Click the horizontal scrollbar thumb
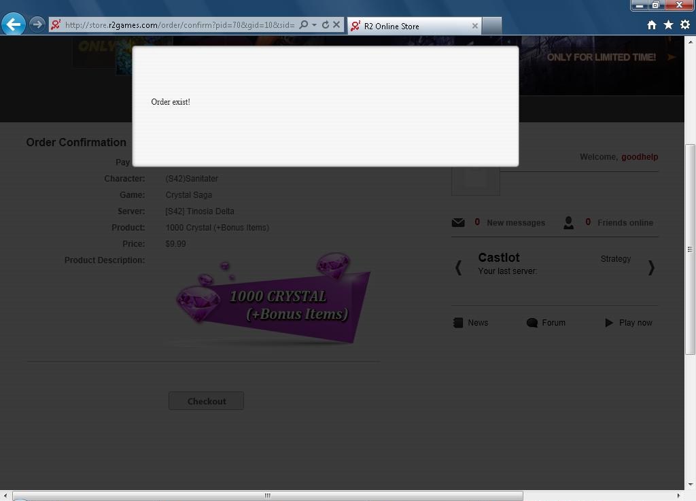696x501 pixels. coord(267,496)
